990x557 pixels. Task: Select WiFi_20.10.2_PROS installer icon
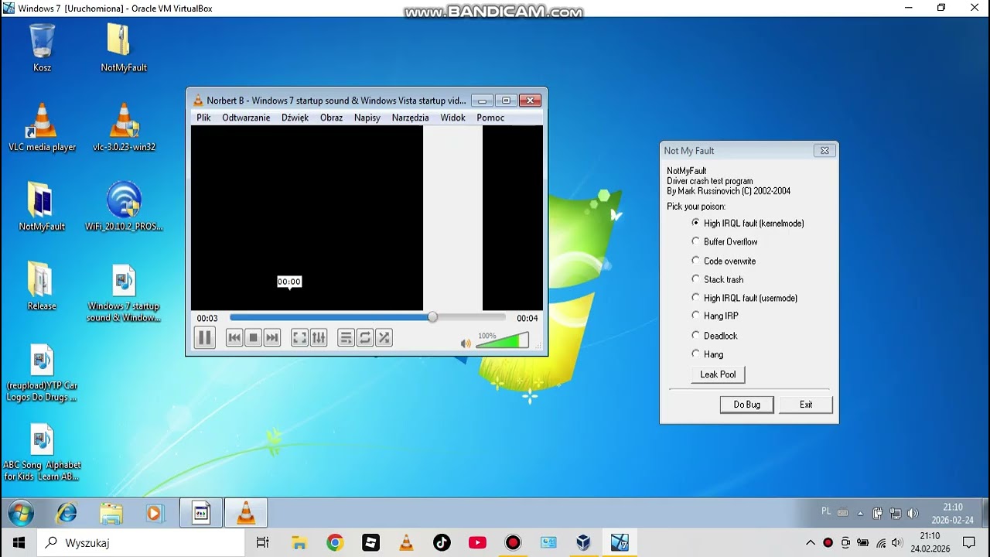click(124, 207)
